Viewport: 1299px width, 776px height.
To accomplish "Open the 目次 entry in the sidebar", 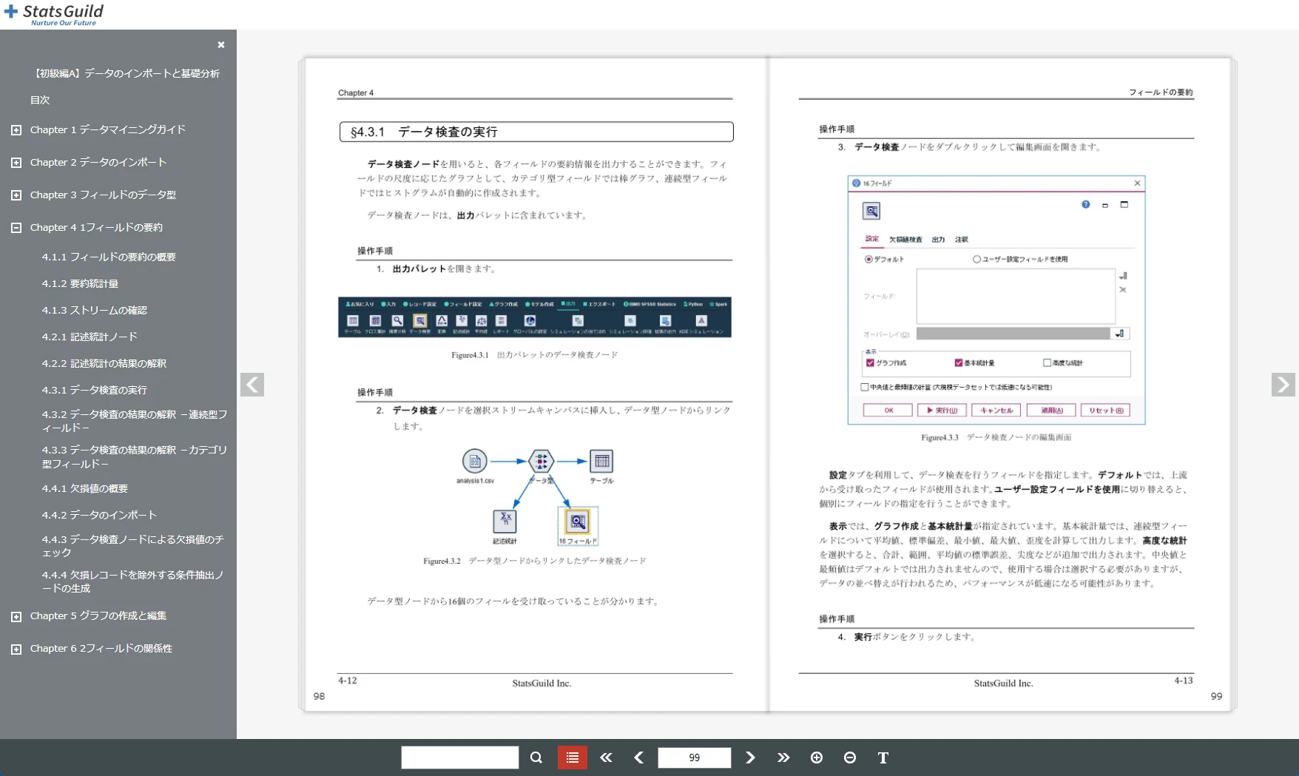I will 39,100.
